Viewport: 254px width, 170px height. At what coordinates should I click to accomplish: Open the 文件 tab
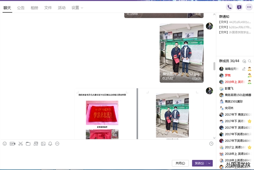click(48, 8)
